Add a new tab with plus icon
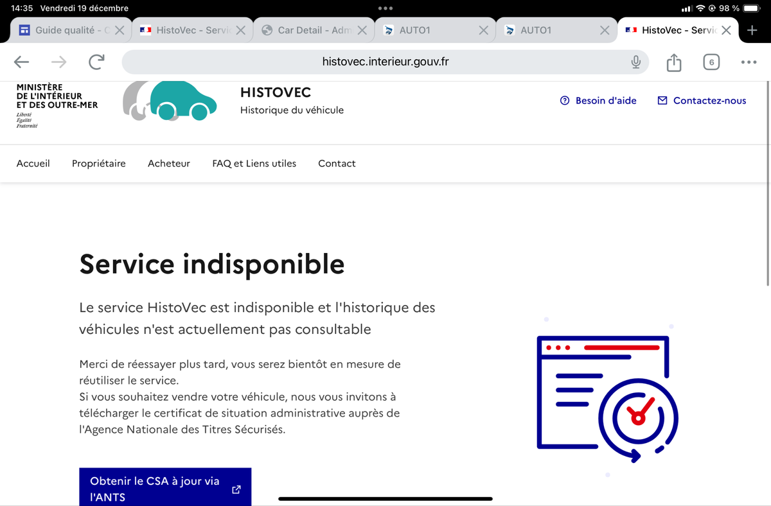Viewport: 771px width, 506px height. (753, 30)
